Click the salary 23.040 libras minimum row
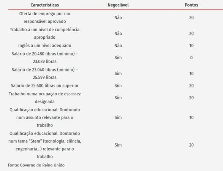The image size is (223, 171). tap(115, 74)
